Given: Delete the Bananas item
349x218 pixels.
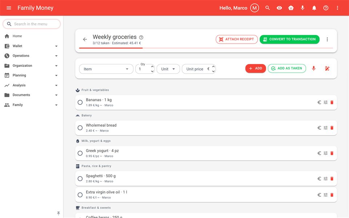Looking at the screenshot, I should point(332,102).
